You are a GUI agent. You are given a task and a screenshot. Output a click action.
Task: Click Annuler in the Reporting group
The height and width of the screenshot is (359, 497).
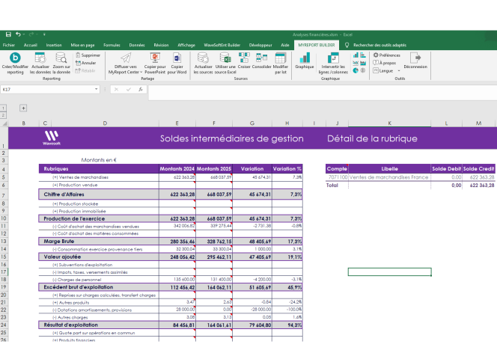tap(85, 63)
